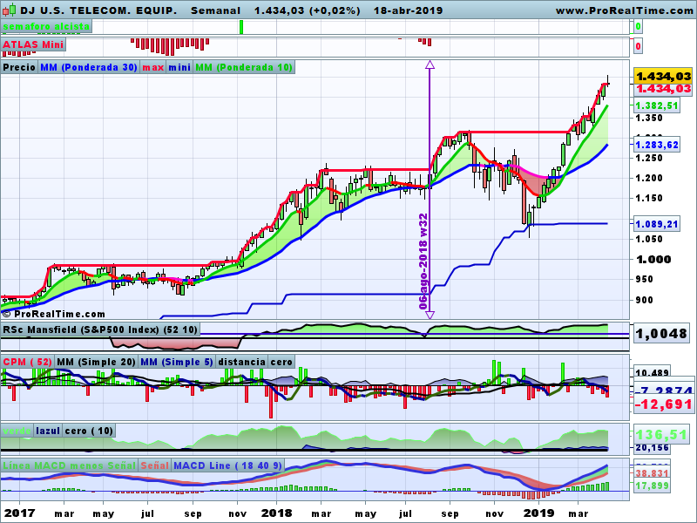This screenshot has width=697, height=523.
Task: Click yellow current price tag 1.434,03
Action: coord(663,77)
